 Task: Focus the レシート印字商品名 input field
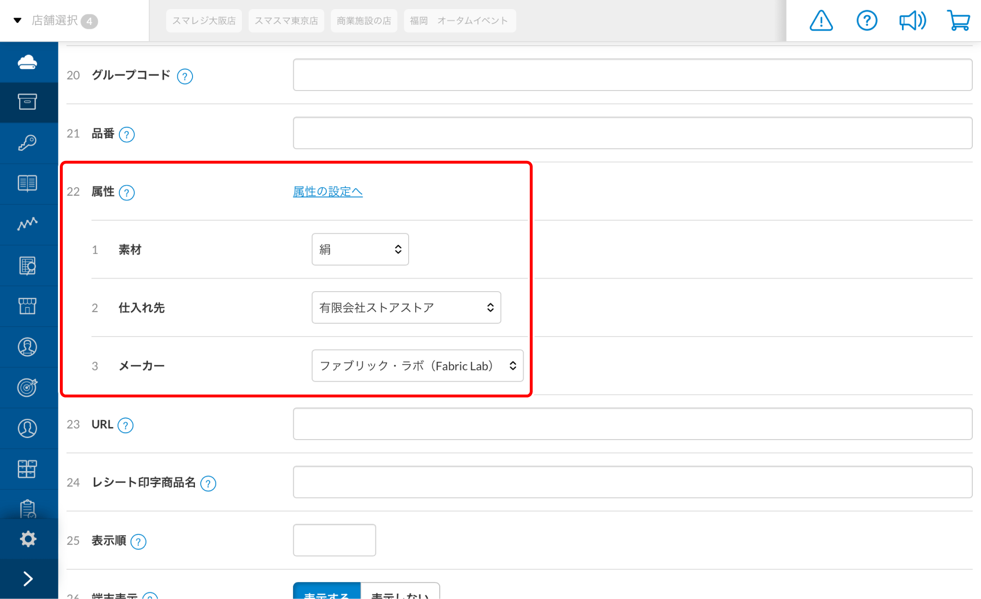(632, 482)
